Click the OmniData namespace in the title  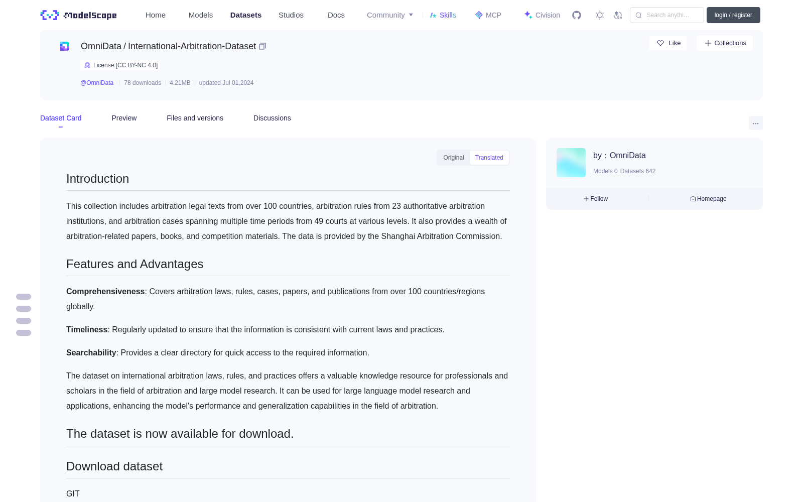(x=101, y=46)
